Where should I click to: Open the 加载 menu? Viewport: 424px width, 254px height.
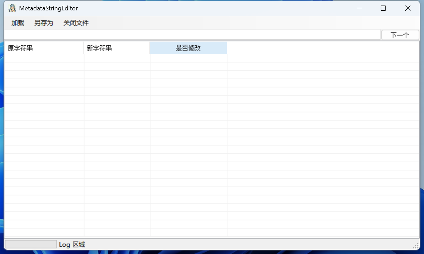(18, 23)
